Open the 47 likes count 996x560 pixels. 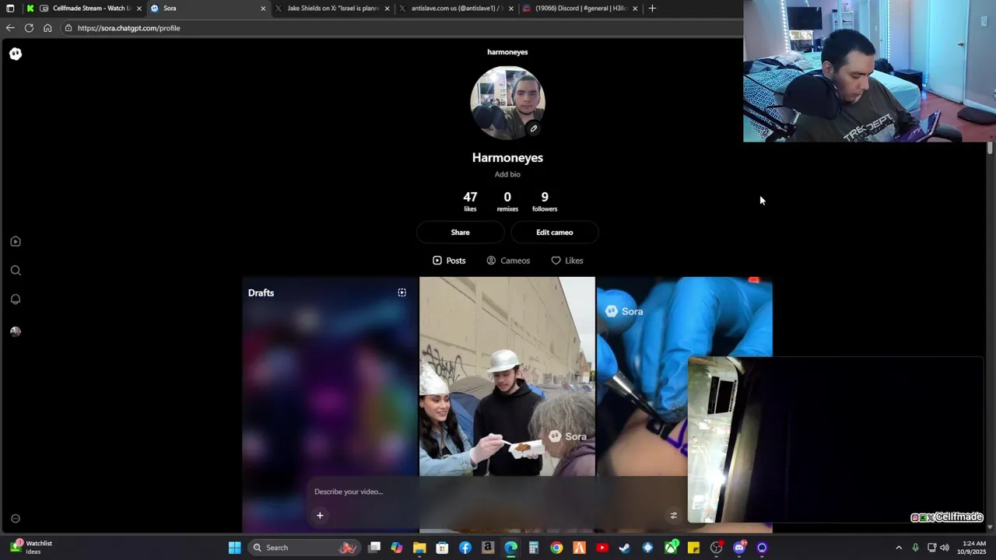pos(470,201)
